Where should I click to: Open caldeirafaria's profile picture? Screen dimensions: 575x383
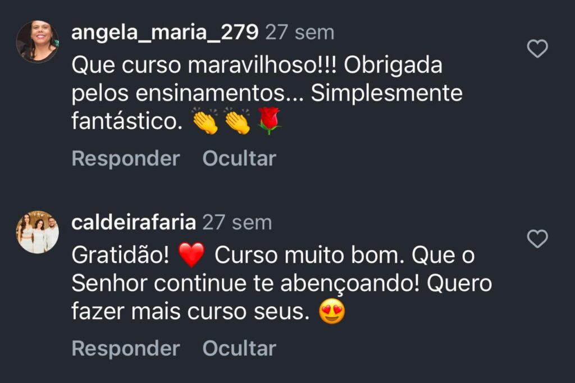37,232
